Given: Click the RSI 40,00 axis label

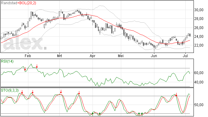Looking at the screenshot, I should coord(199,82).
